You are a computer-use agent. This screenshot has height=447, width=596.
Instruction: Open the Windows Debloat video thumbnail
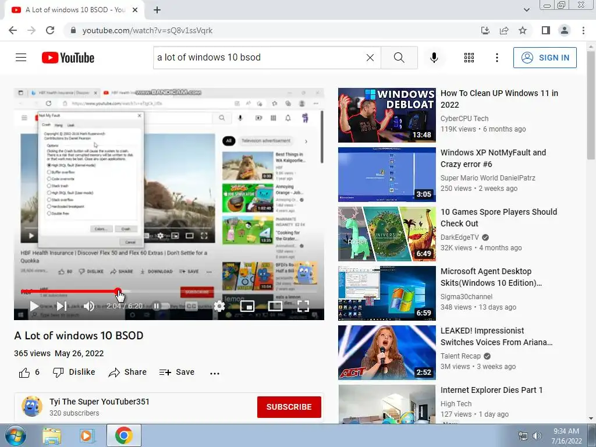pyautogui.click(x=387, y=115)
